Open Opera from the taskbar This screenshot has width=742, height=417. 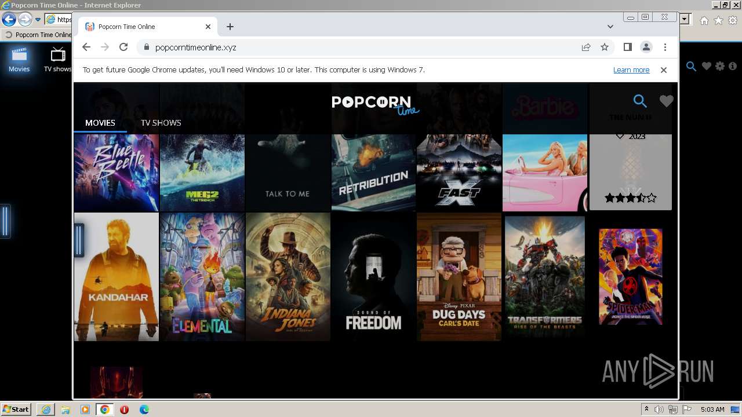124,409
